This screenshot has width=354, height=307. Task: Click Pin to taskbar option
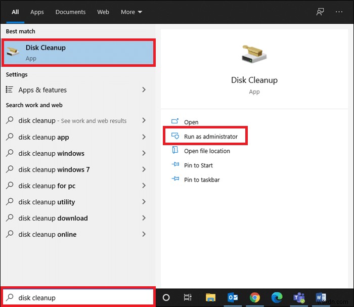click(x=201, y=180)
